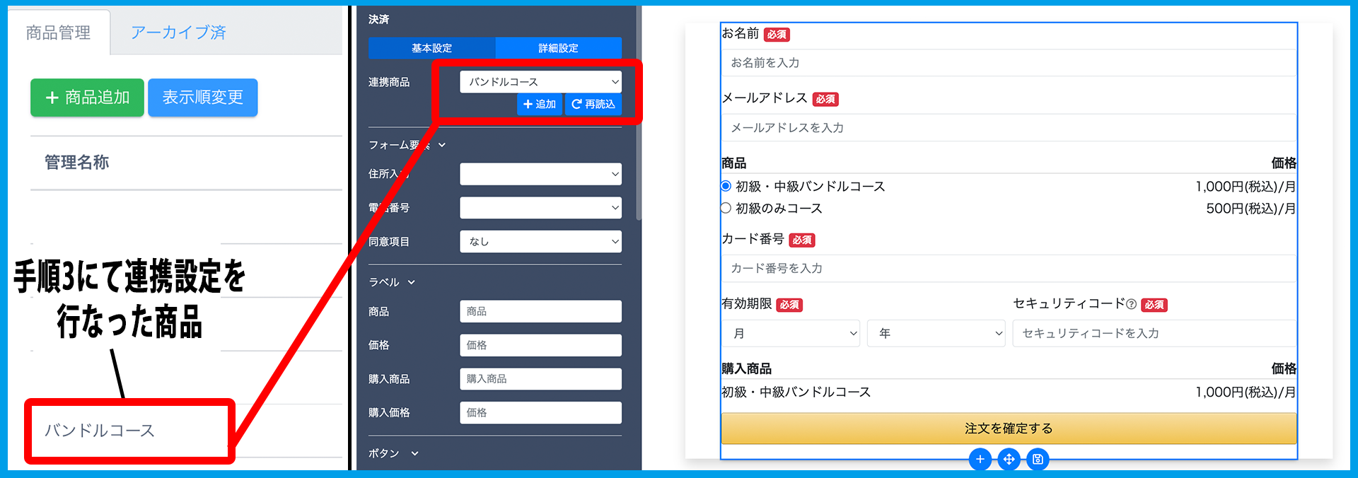Image resolution: width=1358 pixels, height=478 pixels.
Task: Collapse the ラベル section chevron
Action: coord(412,282)
